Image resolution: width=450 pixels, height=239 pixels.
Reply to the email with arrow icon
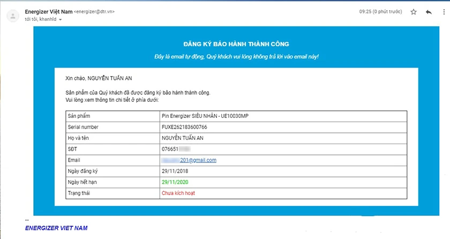[429, 12]
